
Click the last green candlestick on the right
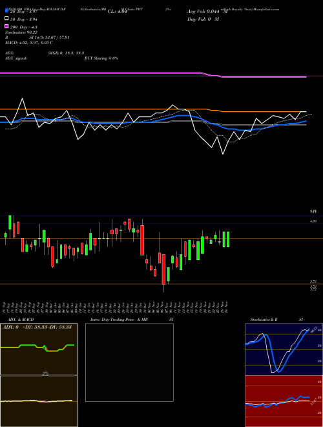coord(228,239)
